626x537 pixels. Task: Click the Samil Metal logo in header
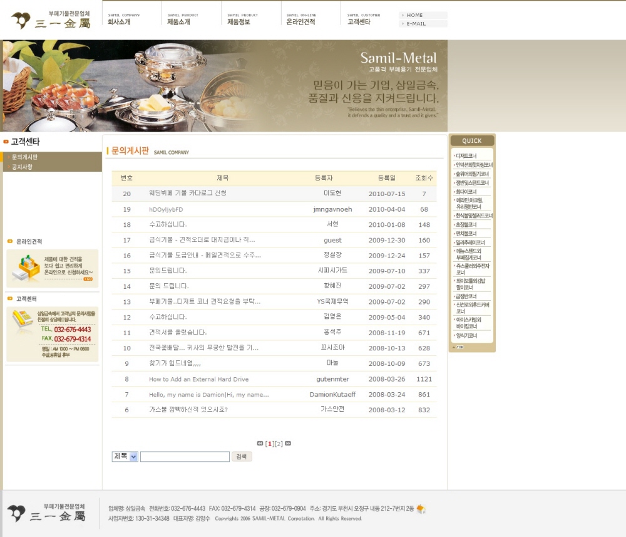[x=51, y=20]
